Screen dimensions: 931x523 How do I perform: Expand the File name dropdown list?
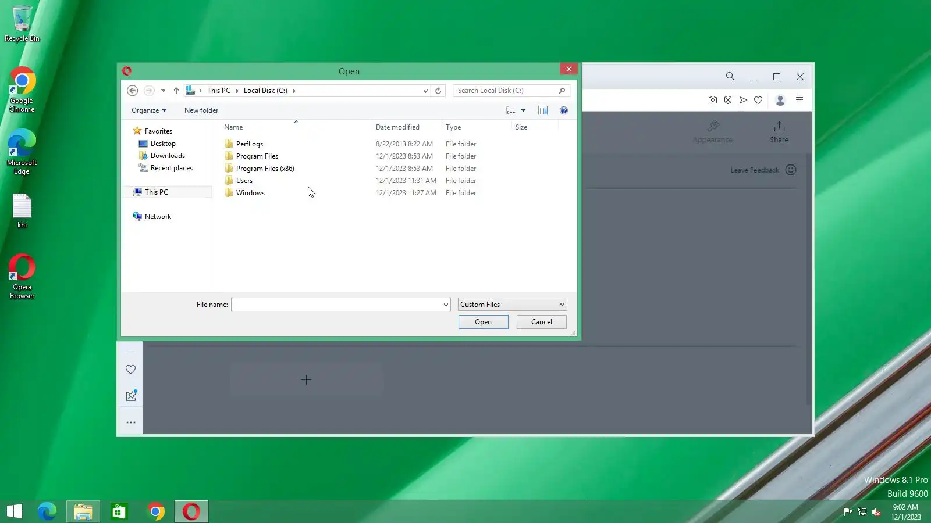tap(446, 305)
